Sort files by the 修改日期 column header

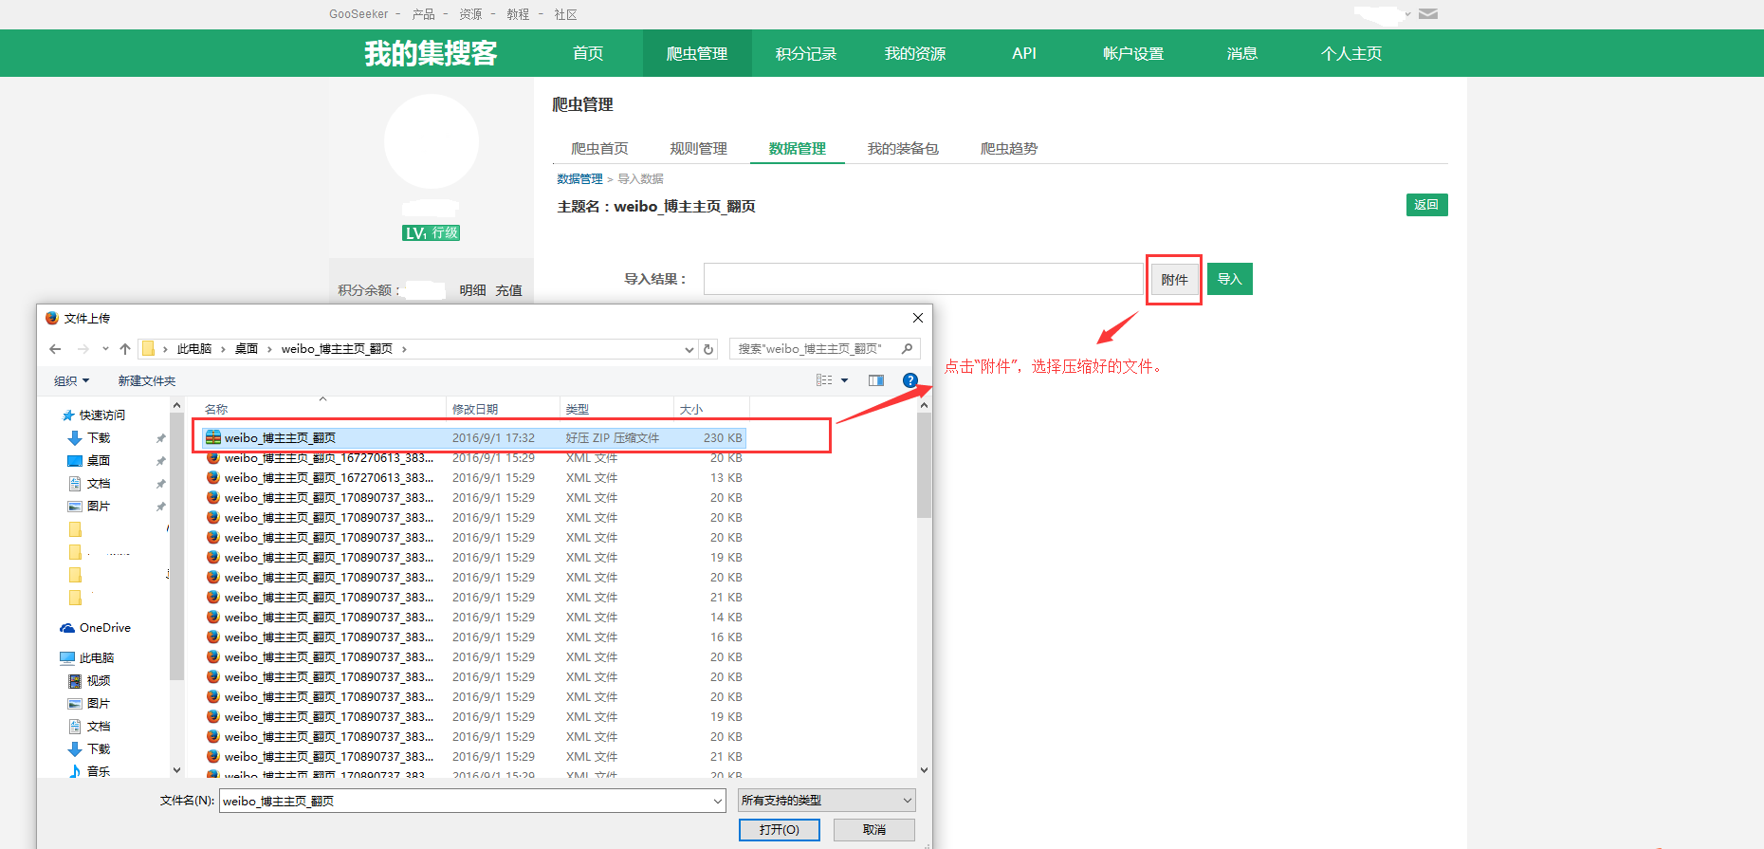tap(503, 409)
